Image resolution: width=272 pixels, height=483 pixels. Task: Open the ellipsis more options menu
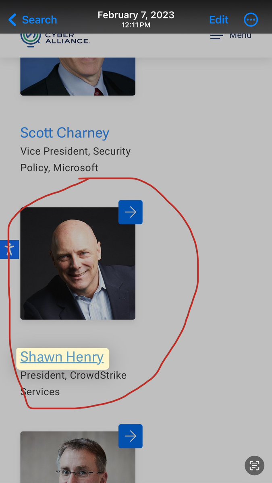click(x=251, y=19)
